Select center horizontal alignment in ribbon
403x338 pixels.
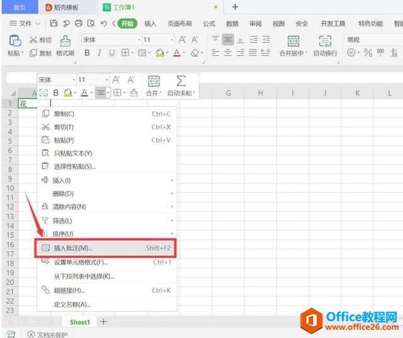(x=228, y=53)
